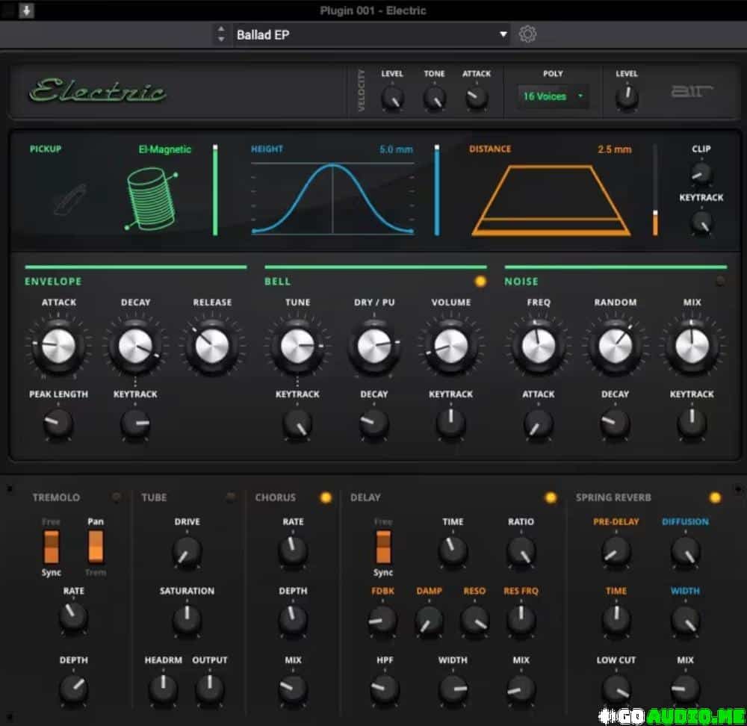Click the Bell Dry / PU knob

click(x=374, y=346)
